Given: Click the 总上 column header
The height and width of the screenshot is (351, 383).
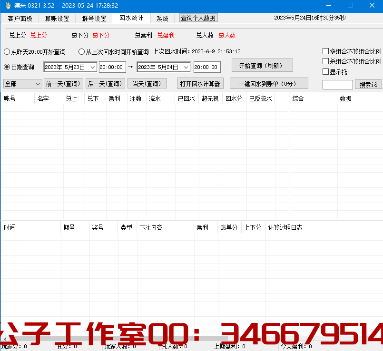Looking at the screenshot, I should coord(74,98).
